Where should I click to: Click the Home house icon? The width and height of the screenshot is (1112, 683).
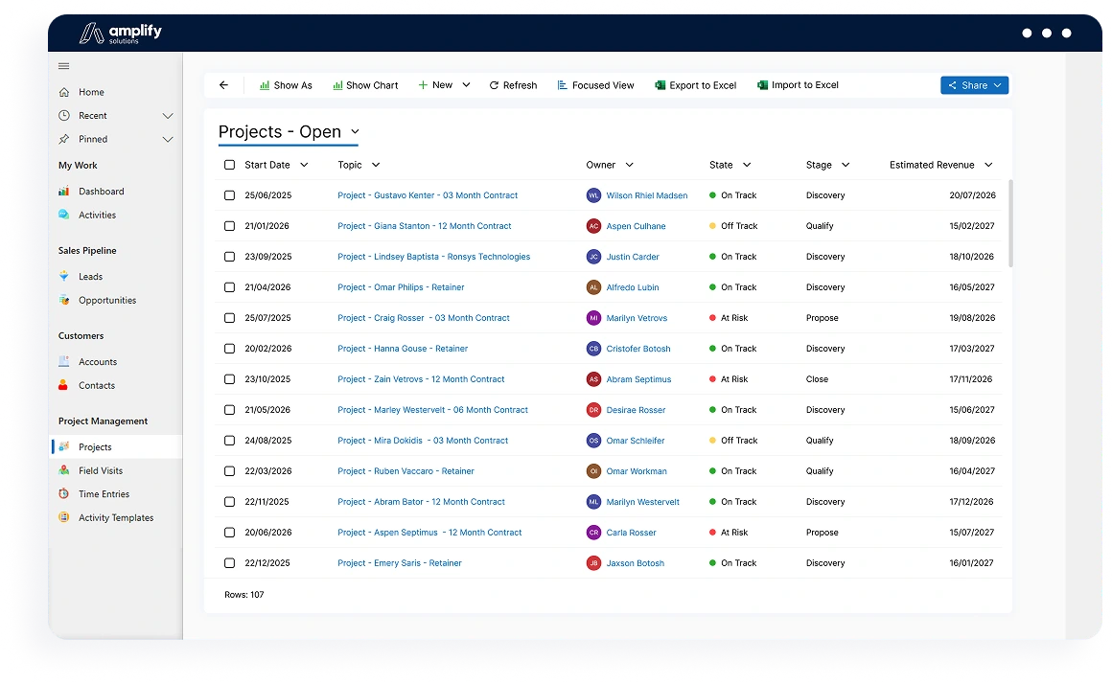pos(64,92)
